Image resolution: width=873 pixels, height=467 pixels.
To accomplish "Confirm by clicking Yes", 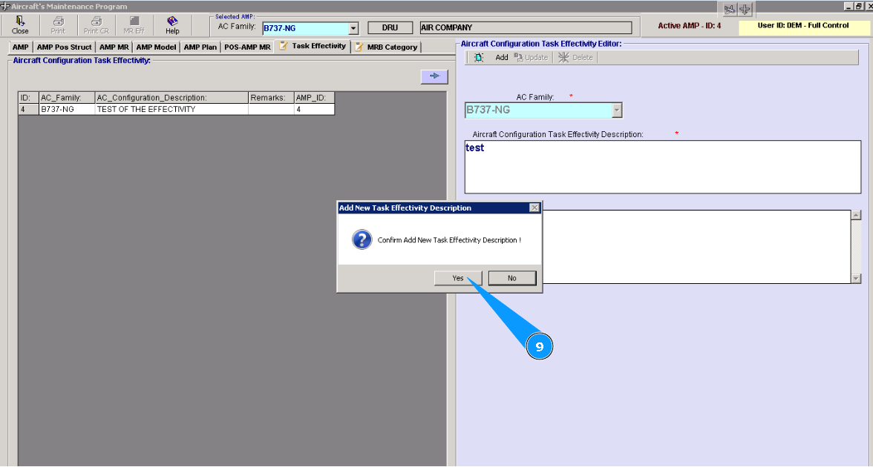I will click(457, 278).
